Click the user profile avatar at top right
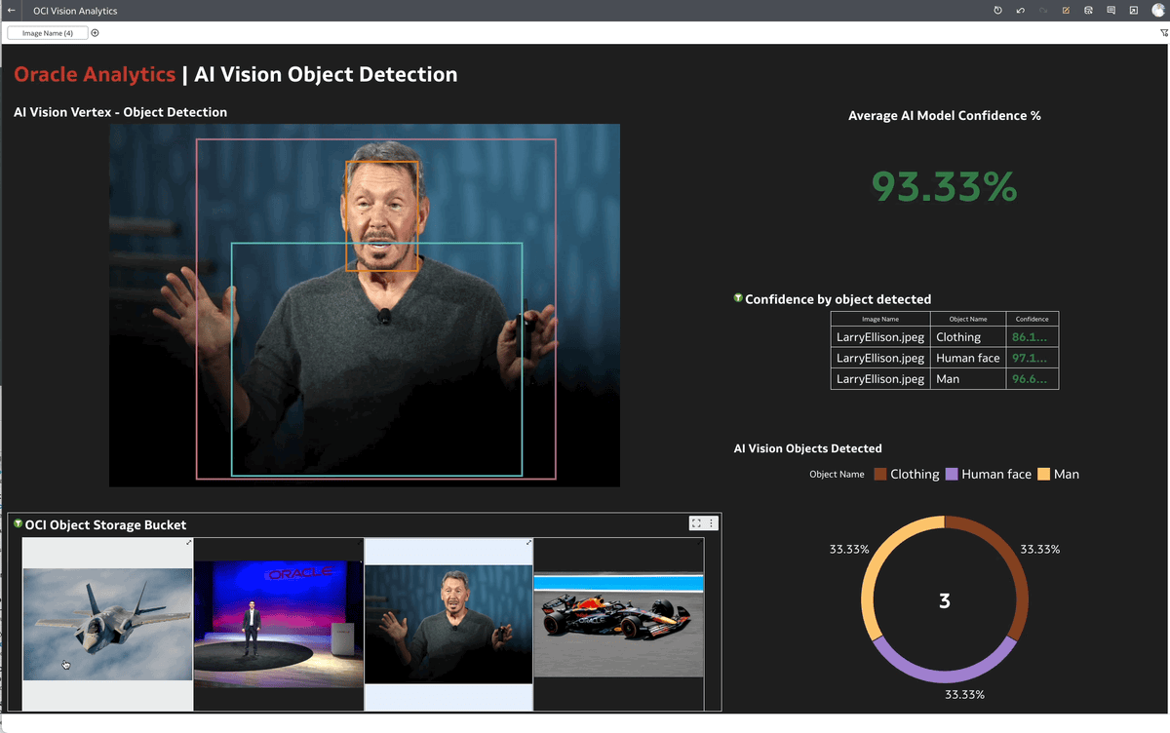Viewport: 1170px width, 733px height. (1160, 11)
